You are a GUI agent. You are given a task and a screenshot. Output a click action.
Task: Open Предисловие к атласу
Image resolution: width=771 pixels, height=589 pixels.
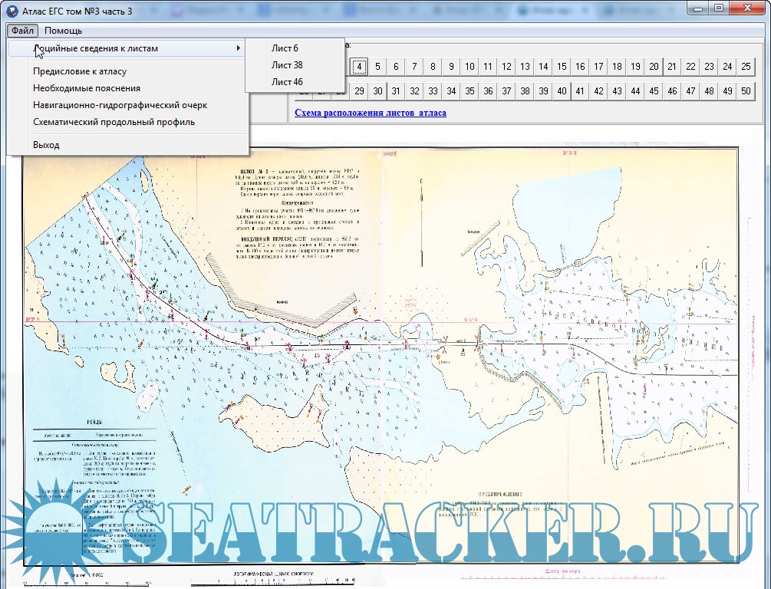tap(80, 71)
